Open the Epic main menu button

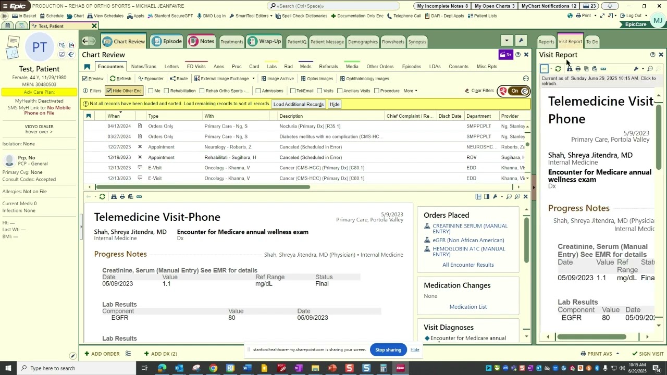(15, 6)
